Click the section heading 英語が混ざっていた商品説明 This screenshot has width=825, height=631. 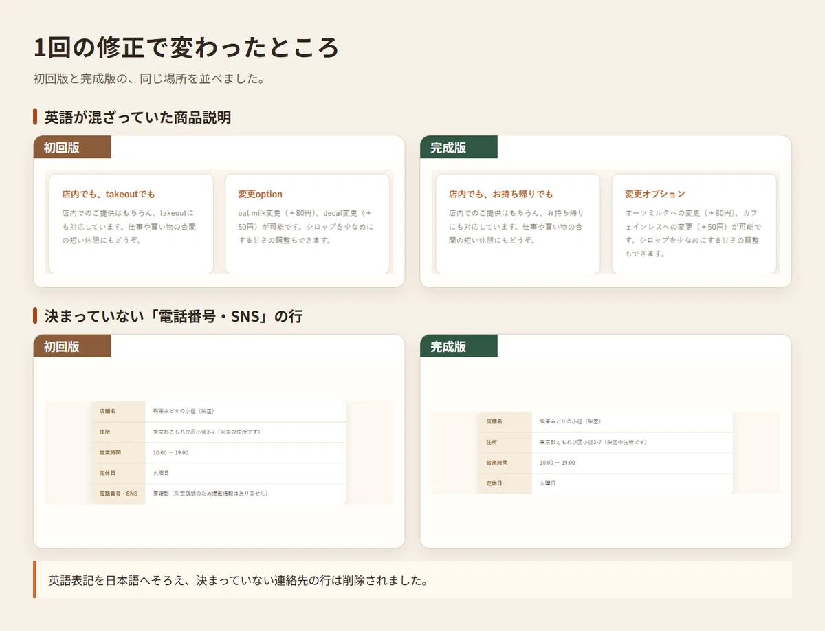click(137, 117)
